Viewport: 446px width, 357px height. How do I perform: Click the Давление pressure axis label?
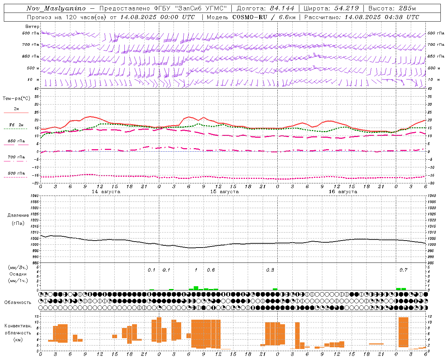pos(18,215)
